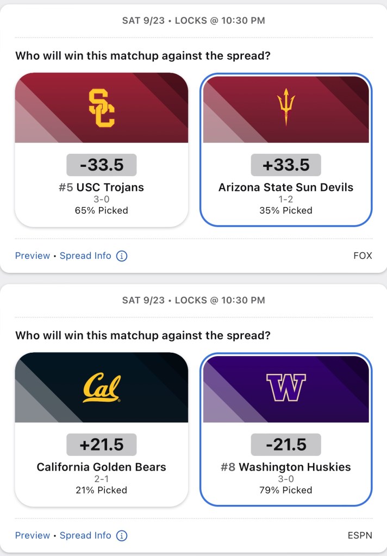387x556 pixels.
Task: Click the +33.5 spread badge
Action: (x=286, y=165)
